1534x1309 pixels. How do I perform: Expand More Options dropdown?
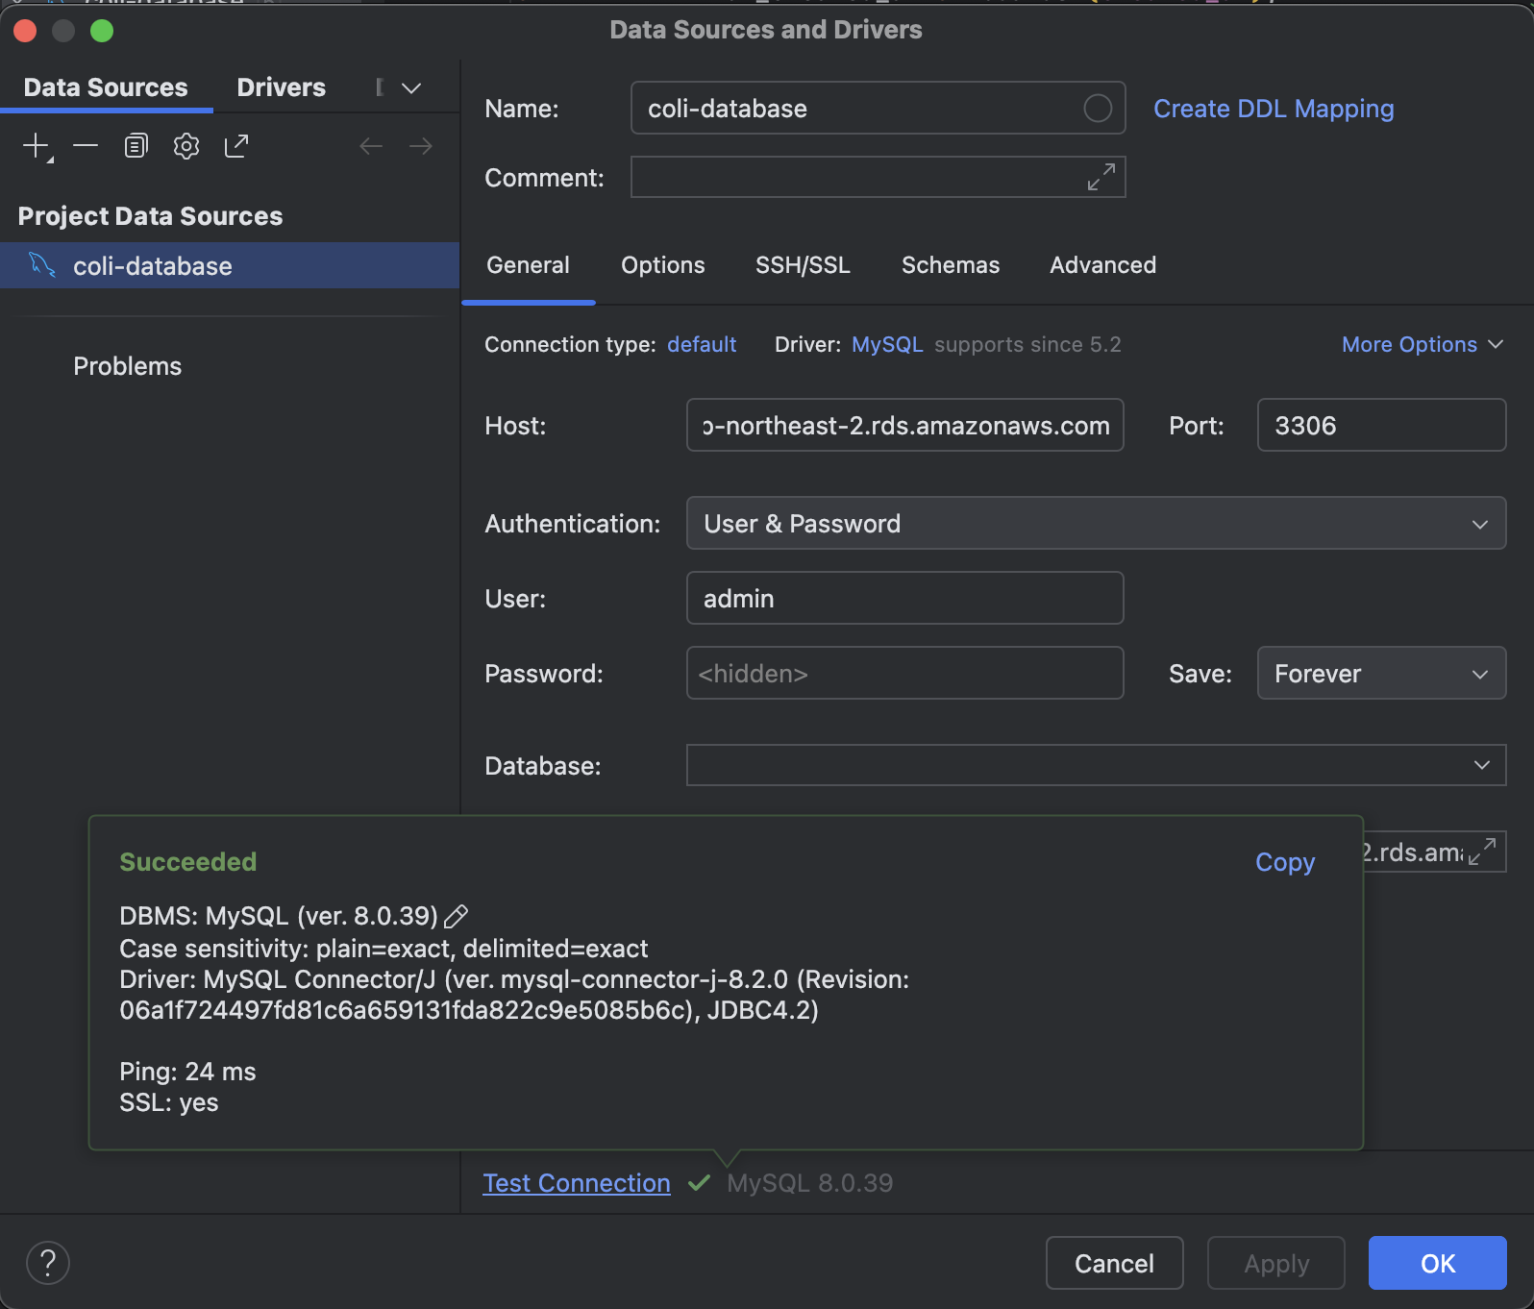(x=1423, y=344)
